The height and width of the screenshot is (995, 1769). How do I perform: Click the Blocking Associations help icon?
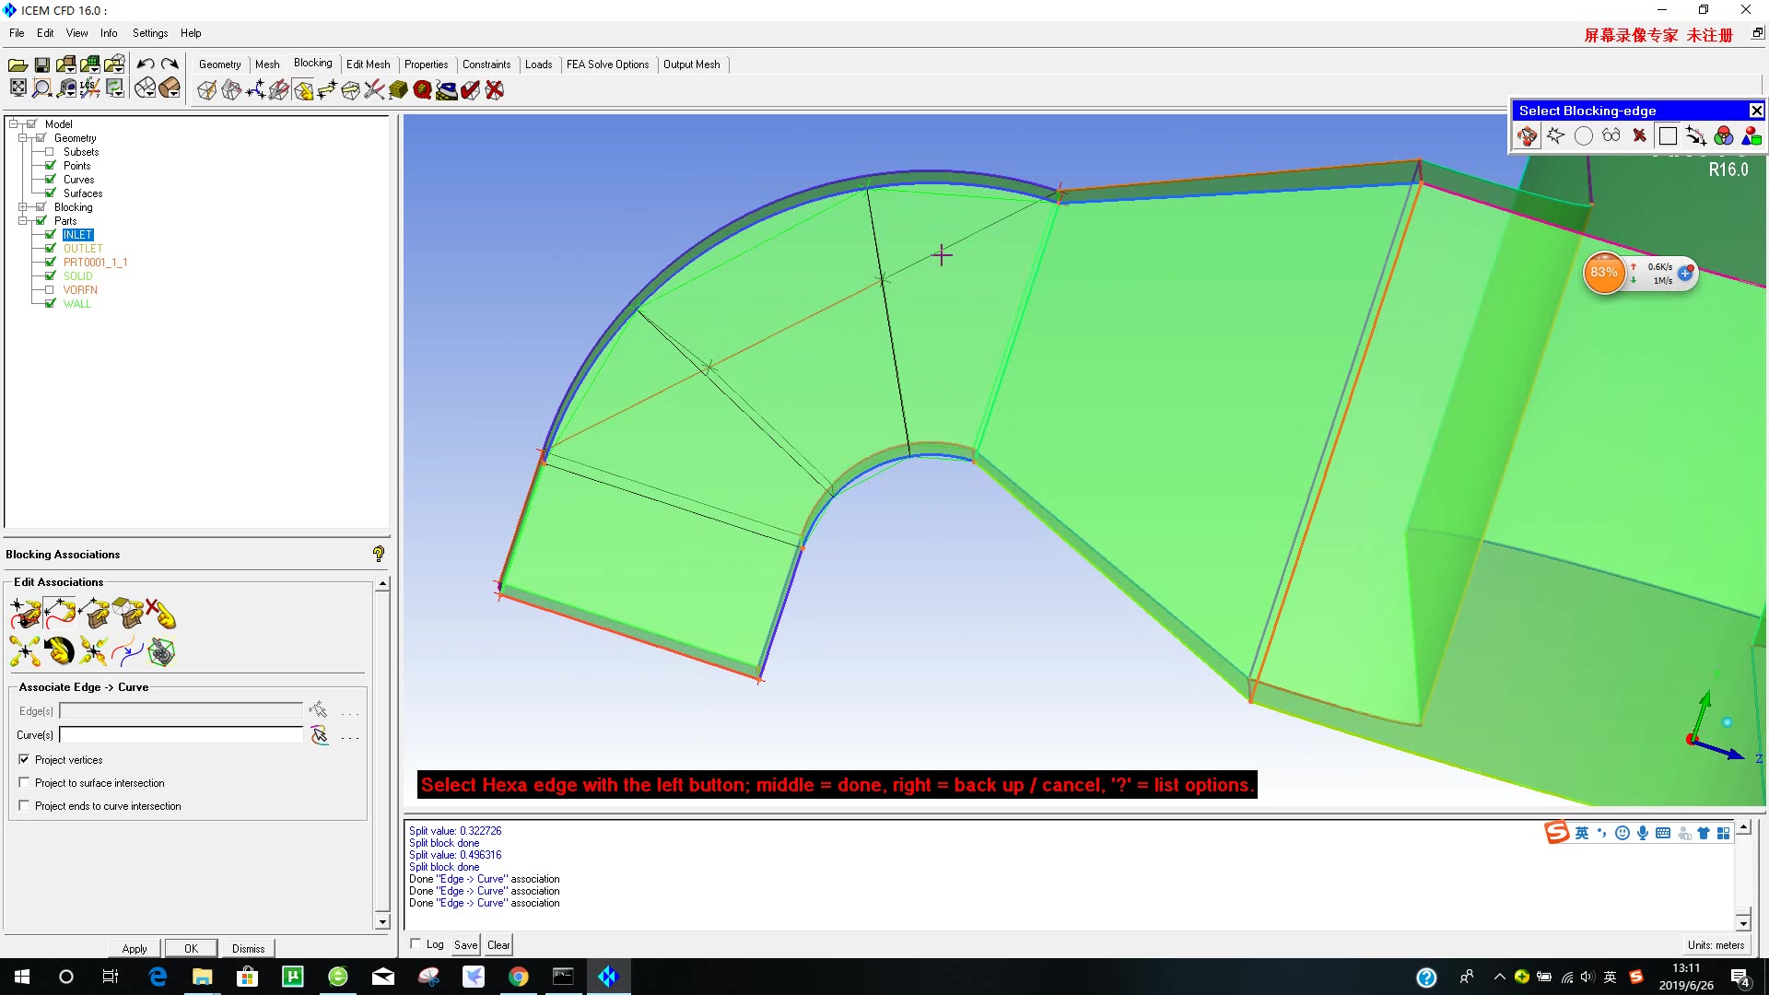click(378, 554)
